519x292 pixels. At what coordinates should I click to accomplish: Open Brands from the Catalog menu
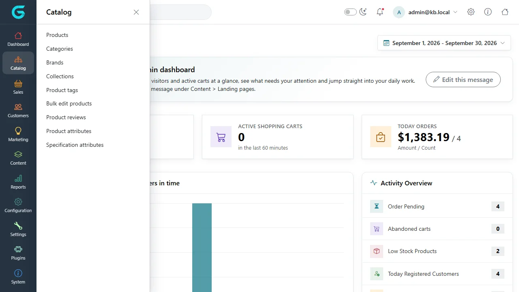tap(55, 62)
